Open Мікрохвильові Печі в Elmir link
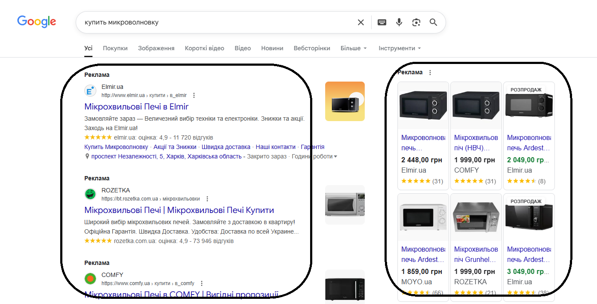 [x=136, y=106]
